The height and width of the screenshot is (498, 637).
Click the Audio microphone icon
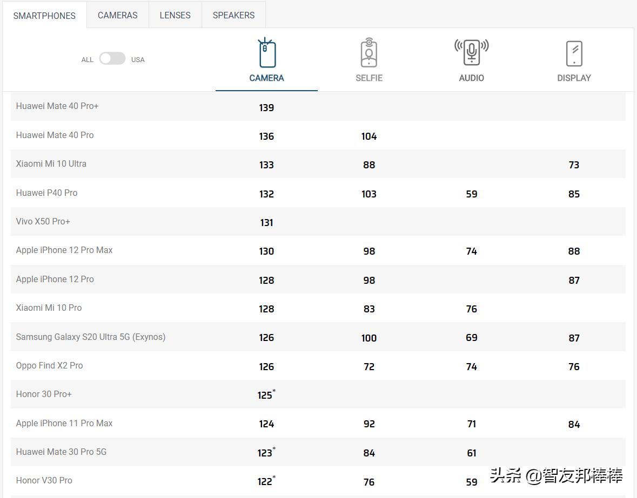point(471,52)
